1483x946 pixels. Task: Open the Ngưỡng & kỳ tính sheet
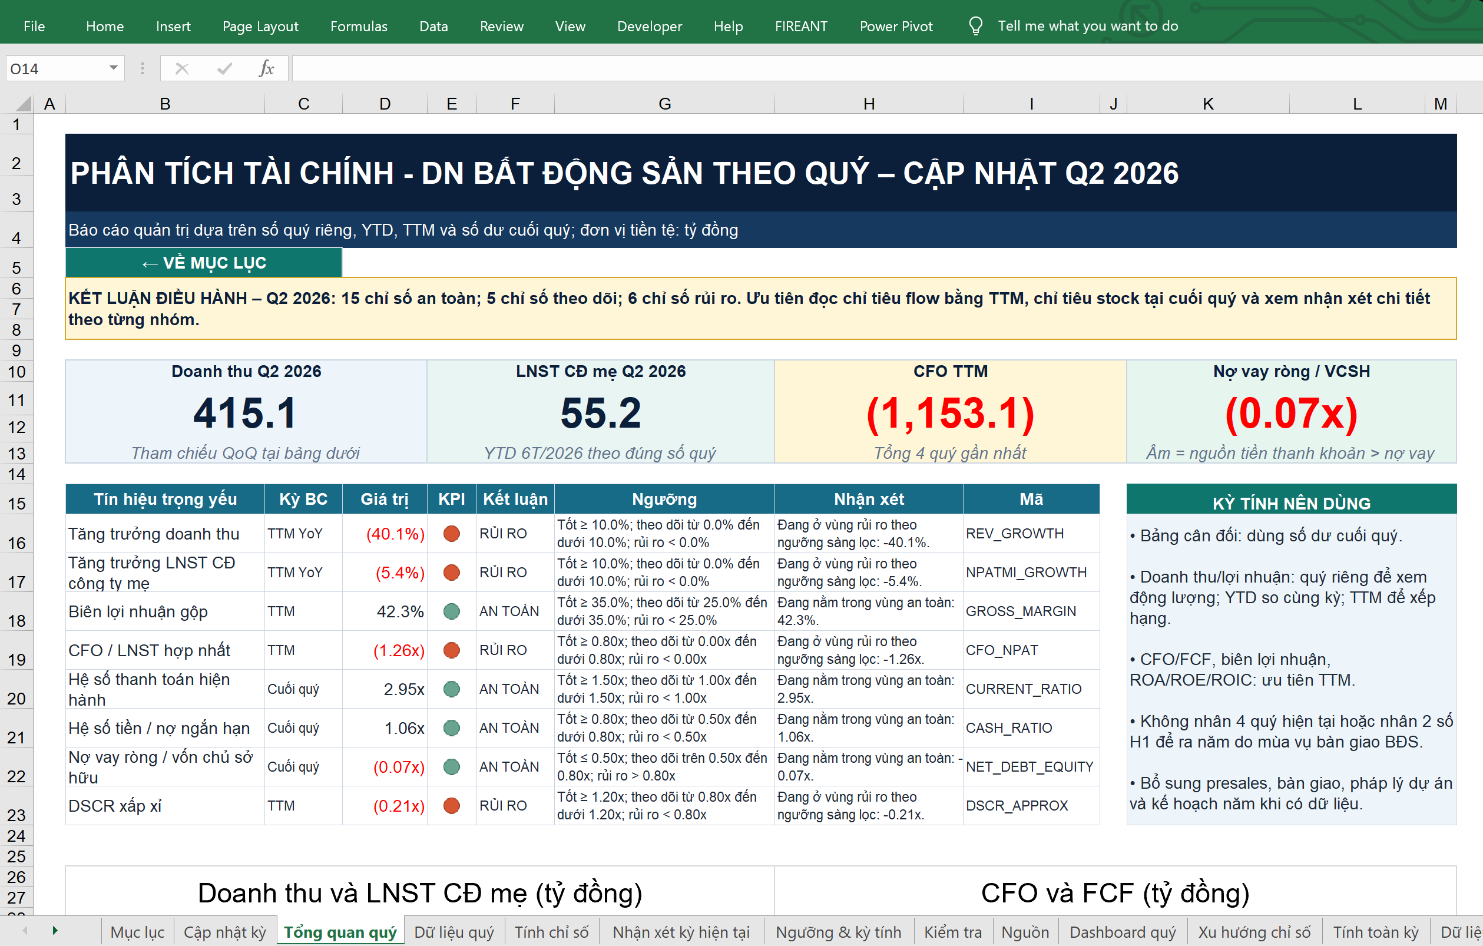pyautogui.click(x=838, y=932)
